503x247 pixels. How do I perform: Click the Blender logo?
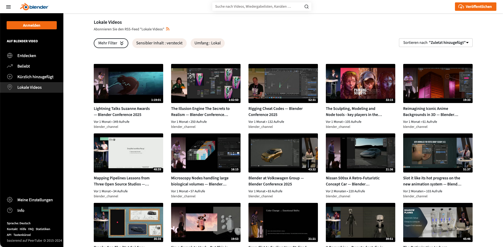pyautogui.click(x=34, y=7)
